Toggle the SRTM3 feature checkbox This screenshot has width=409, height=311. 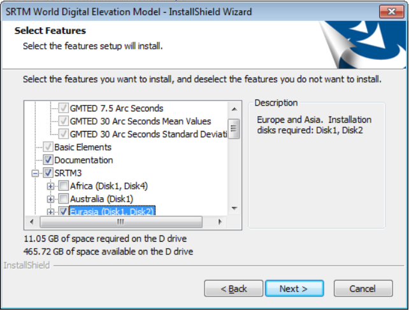(48, 173)
